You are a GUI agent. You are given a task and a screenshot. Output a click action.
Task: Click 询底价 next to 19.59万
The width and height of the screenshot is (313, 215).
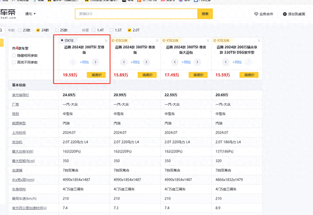pos(96,75)
